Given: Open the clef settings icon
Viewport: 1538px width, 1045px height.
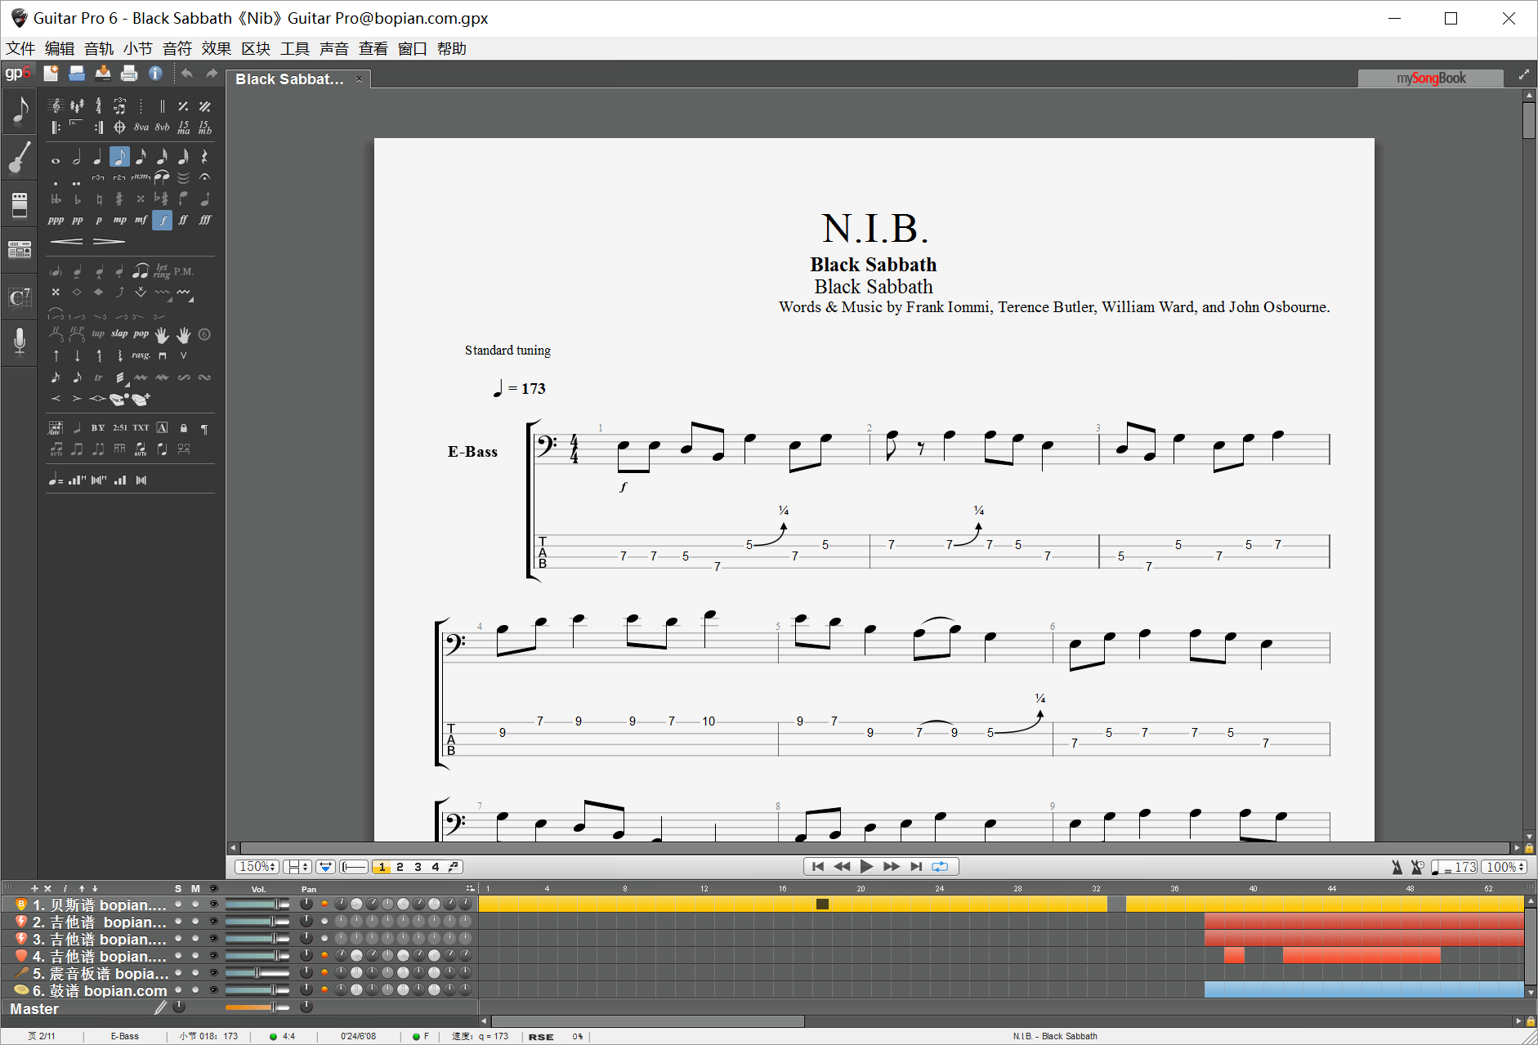Looking at the screenshot, I should point(56,106).
